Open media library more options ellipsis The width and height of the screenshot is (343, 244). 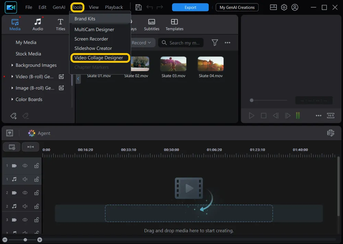coord(227,43)
